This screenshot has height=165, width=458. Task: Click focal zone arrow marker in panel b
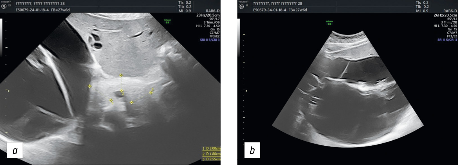click(x=246, y=91)
